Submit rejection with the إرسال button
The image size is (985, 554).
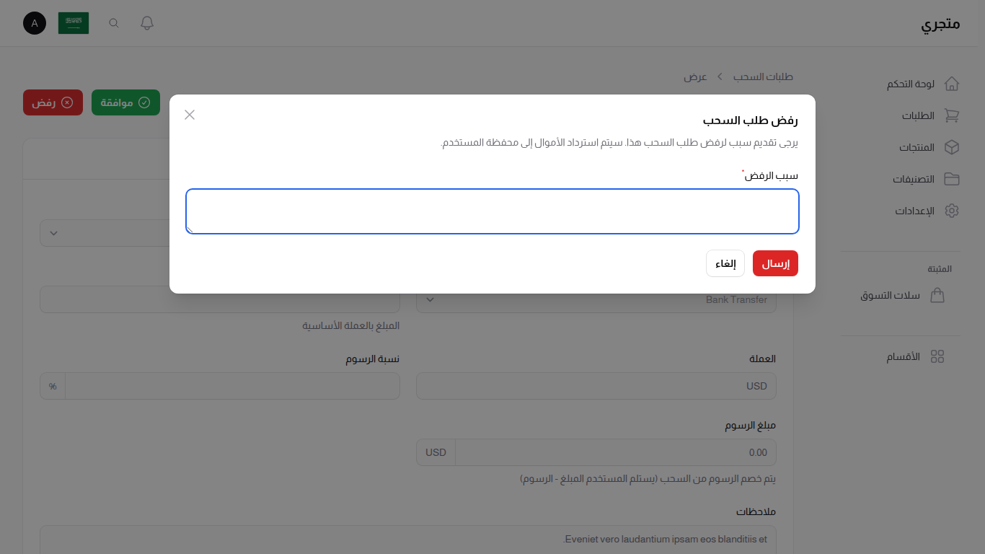tap(775, 263)
